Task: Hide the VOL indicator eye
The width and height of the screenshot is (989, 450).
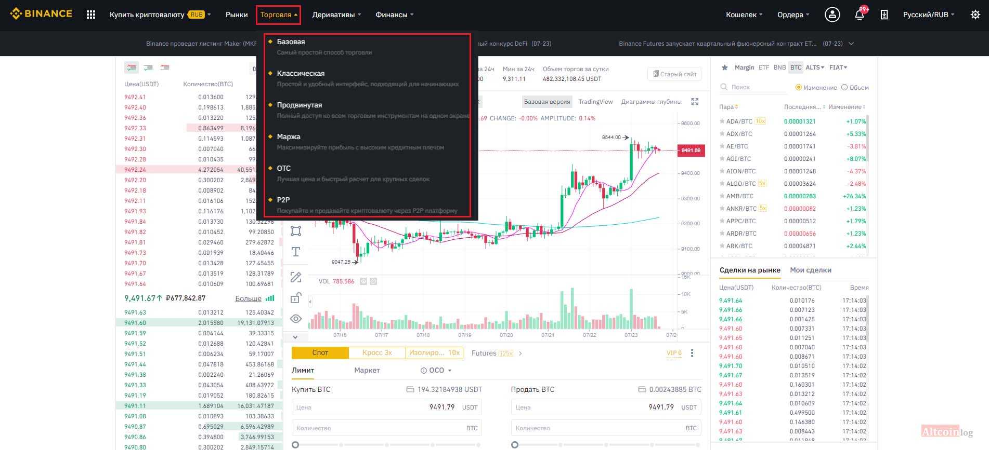Action: point(363,281)
